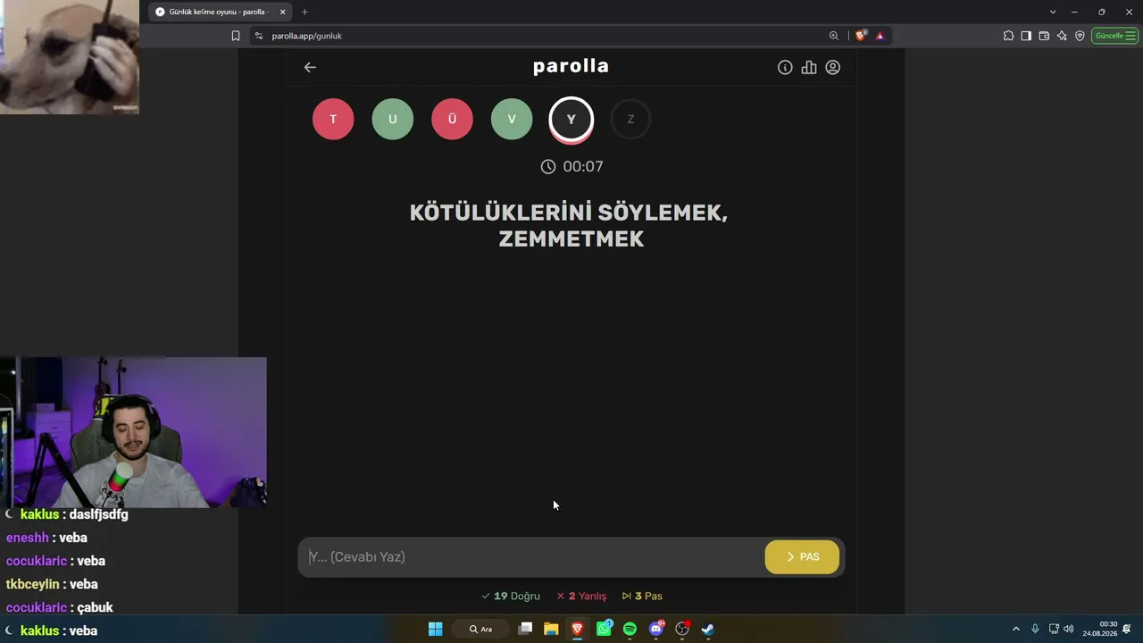Open the Brave Rewards triangle icon
This screenshot has width=1143, height=643.
click(880, 36)
